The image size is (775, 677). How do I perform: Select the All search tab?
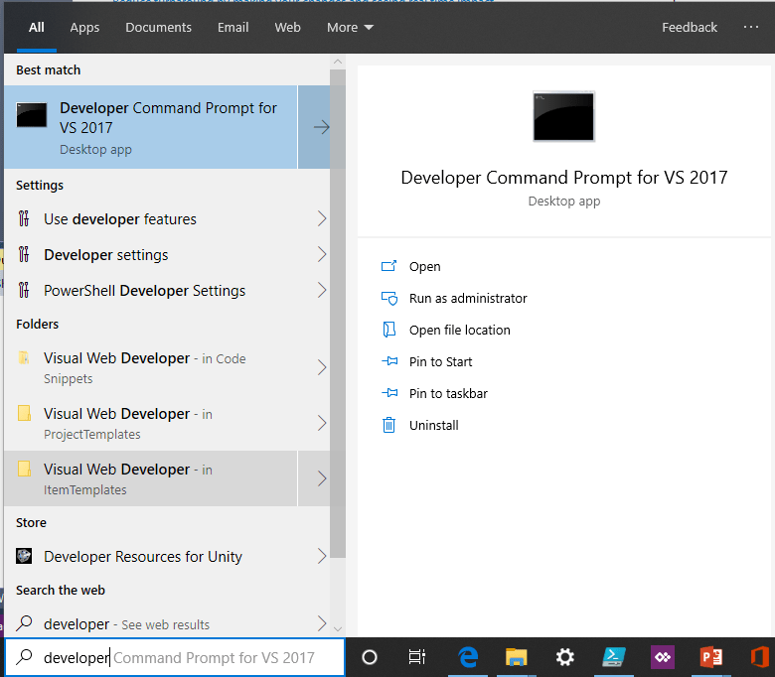click(x=37, y=27)
